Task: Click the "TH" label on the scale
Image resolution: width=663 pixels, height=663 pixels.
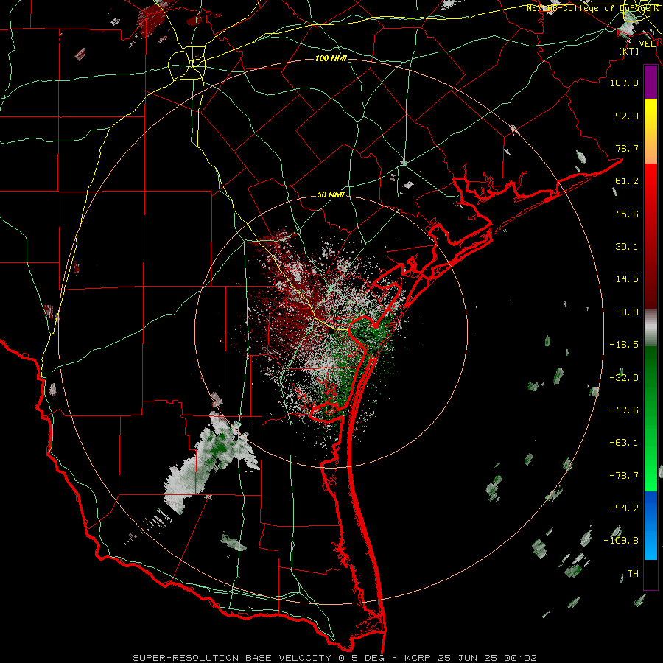Action: [633, 574]
